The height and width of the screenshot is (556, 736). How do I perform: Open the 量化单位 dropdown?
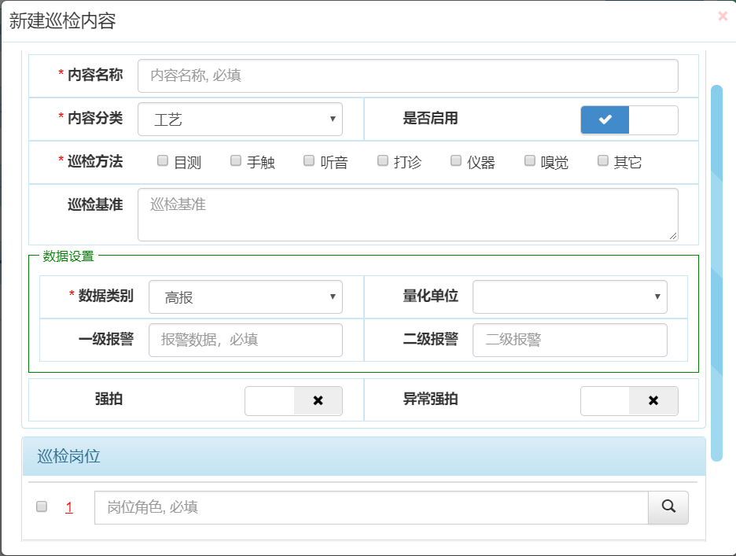(570, 296)
